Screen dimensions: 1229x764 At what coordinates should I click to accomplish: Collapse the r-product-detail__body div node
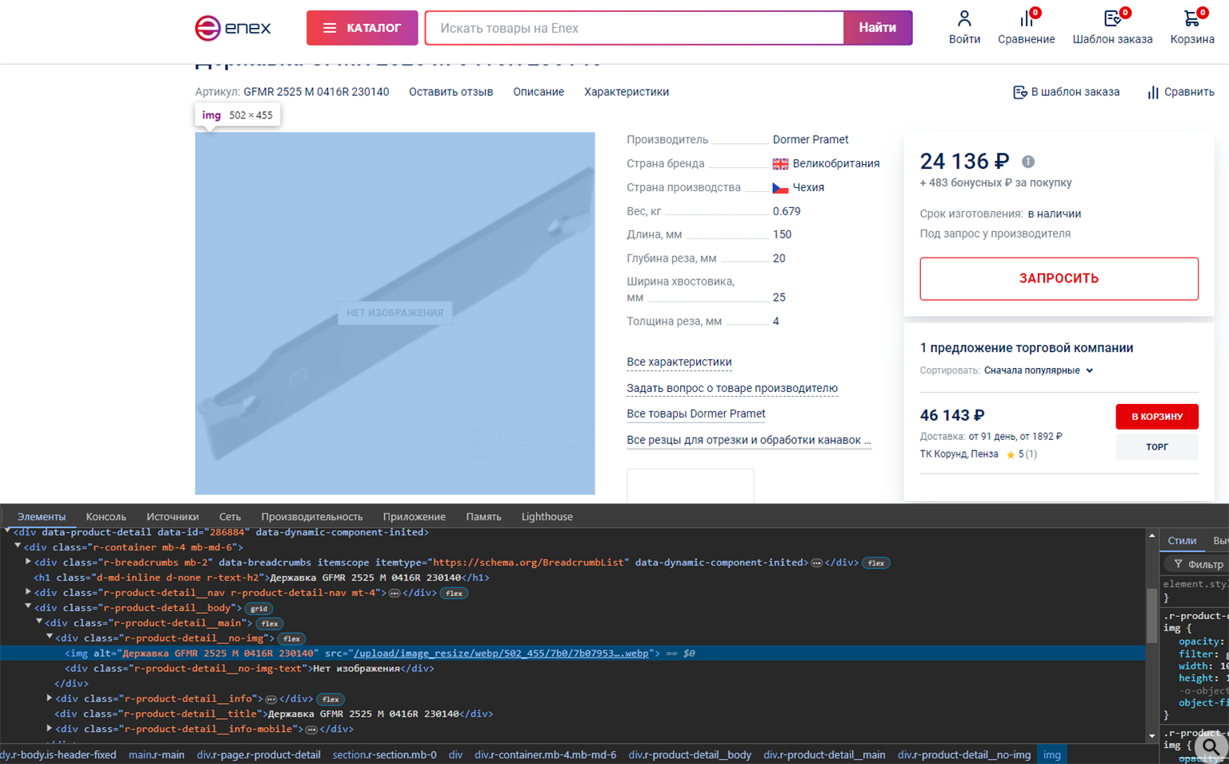click(28, 607)
